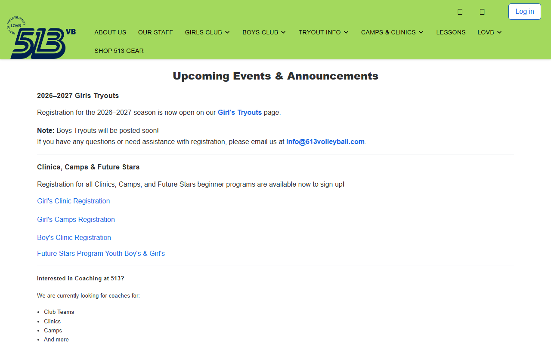The width and height of the screenshot is (551, 344).
Task: Open Girl's Clinic Registration link
Action: coord(74,201)
